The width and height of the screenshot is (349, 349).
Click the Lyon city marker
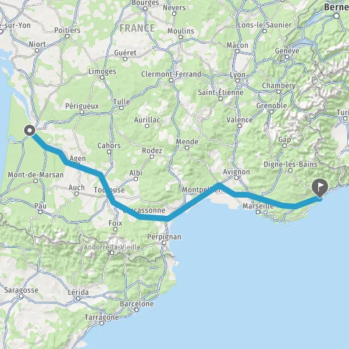tap(237, 81)
